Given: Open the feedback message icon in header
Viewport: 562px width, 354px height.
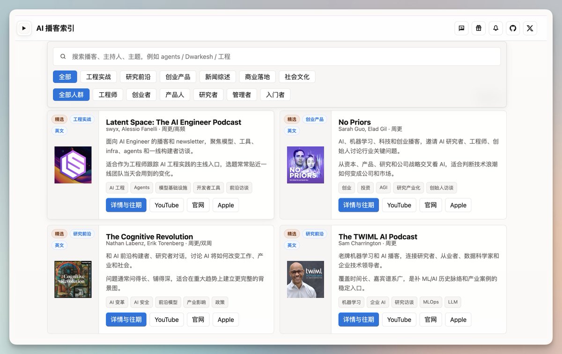Looking at the screenshot, I should [461, 28].
